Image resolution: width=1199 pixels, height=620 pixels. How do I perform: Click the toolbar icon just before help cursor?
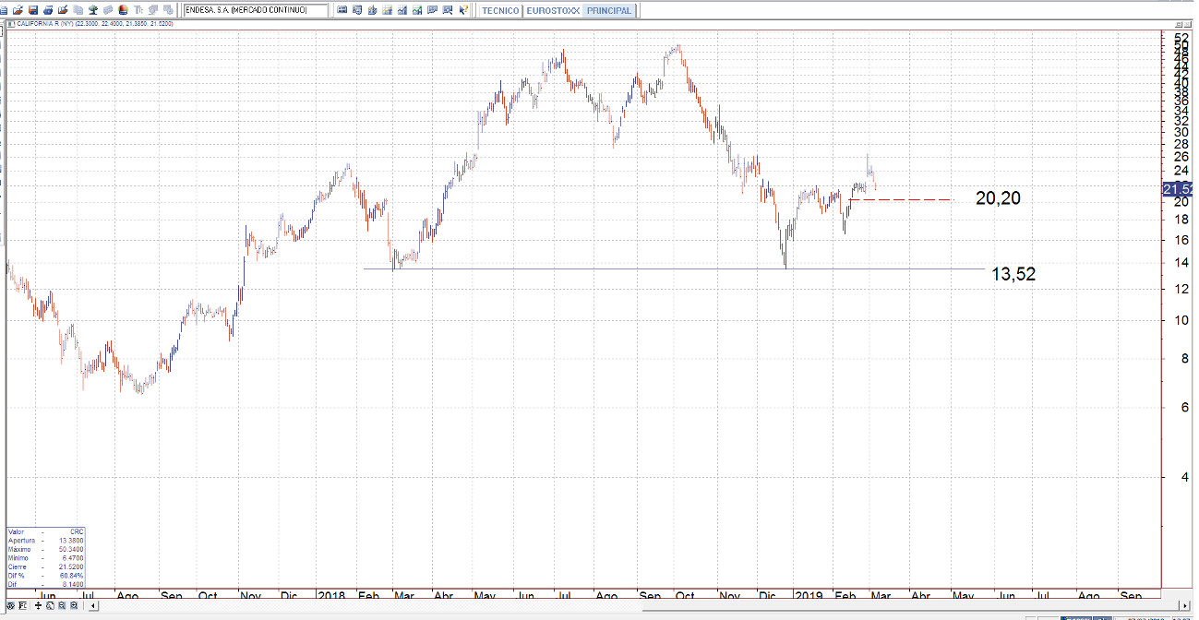[447, 10]
